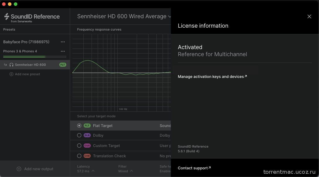Open options for Babyface Pro output

[63, 42]
